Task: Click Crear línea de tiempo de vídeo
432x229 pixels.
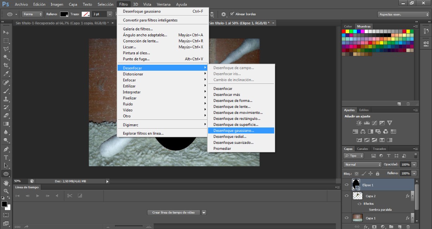Action: coord(173,213)
